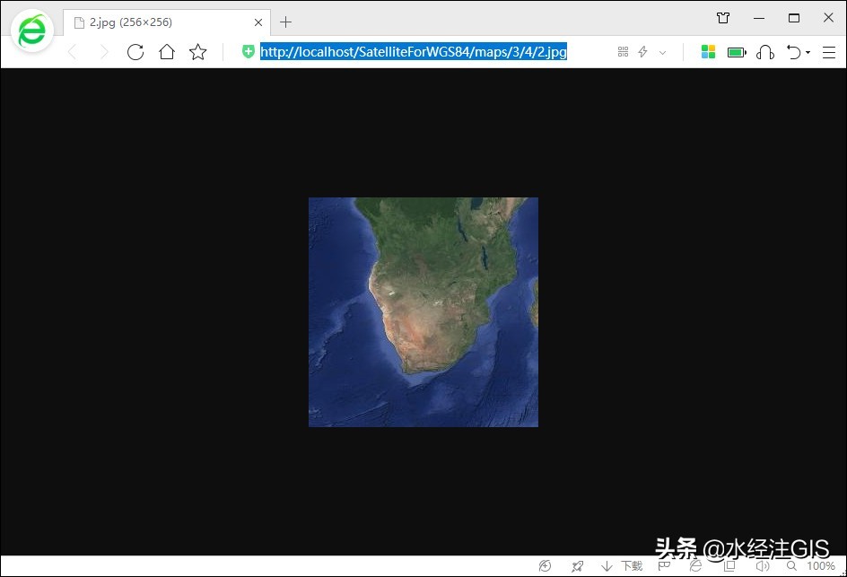The width and height of the screenshot is (847, 577).
Task: Select the 2.jpg (256×256) tab
Action: (x=162, y=22)
